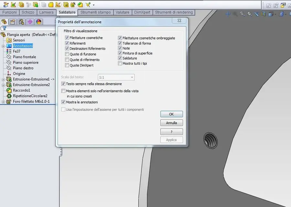Click the Display Style blue box icon
The width and height of the screenshot is (291, 207).
coord(282,14)
